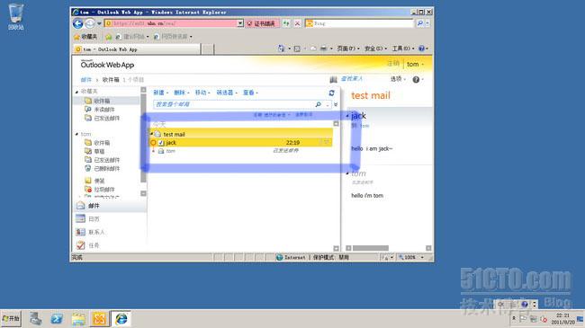Open the Tools menu in the IE command bar
This screenshot has height=328, width=585.
402,49
